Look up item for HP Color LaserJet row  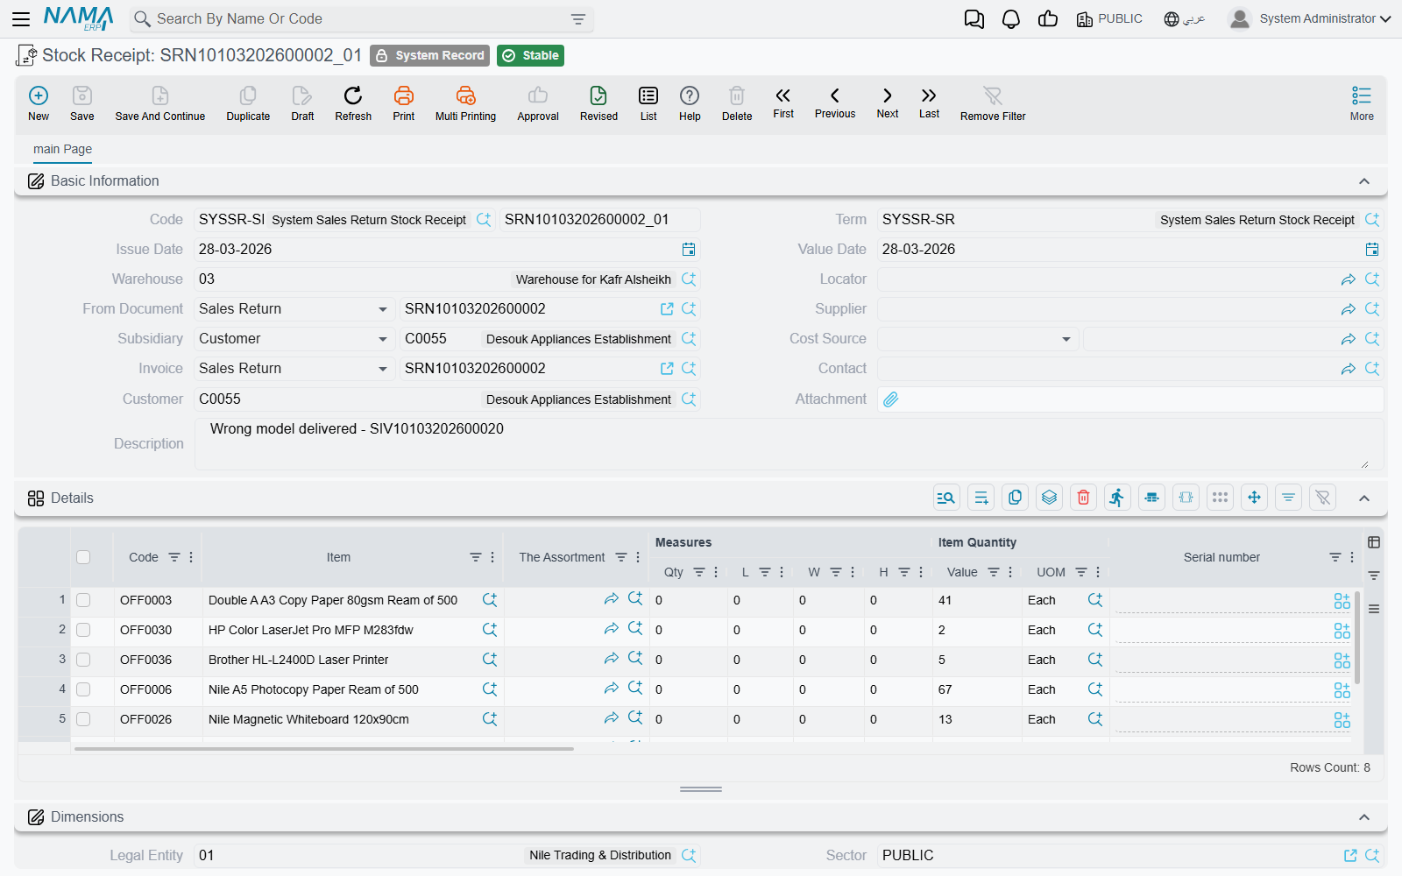pyautogui.click(x=490, y=630)
